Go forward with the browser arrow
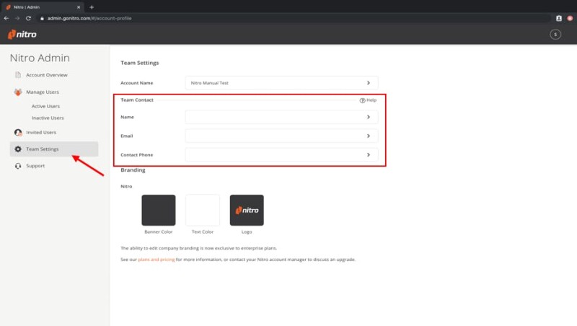The width and height of the screenshot is (577, 326). (17, 18)
